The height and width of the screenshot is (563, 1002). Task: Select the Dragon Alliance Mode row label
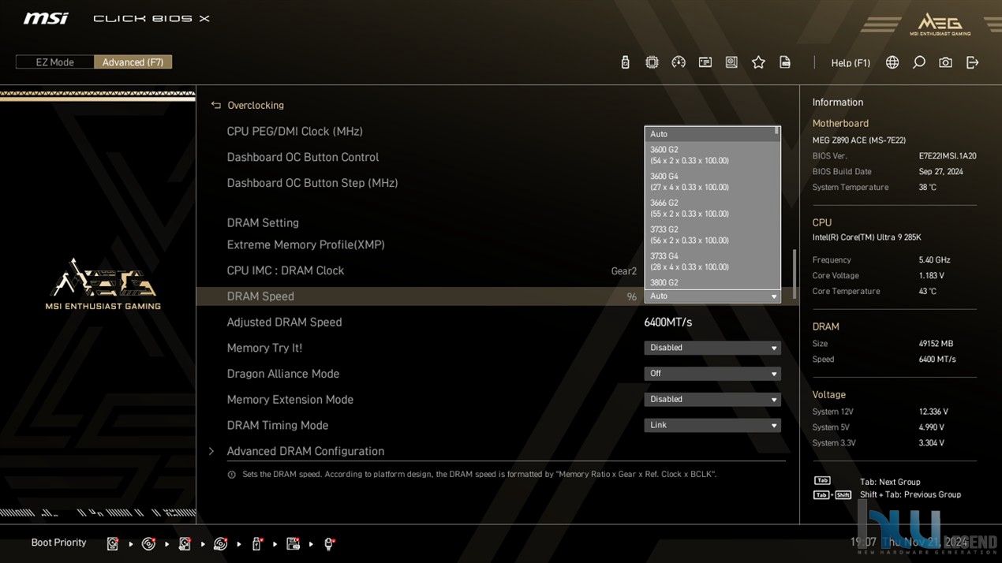[283, 374]
